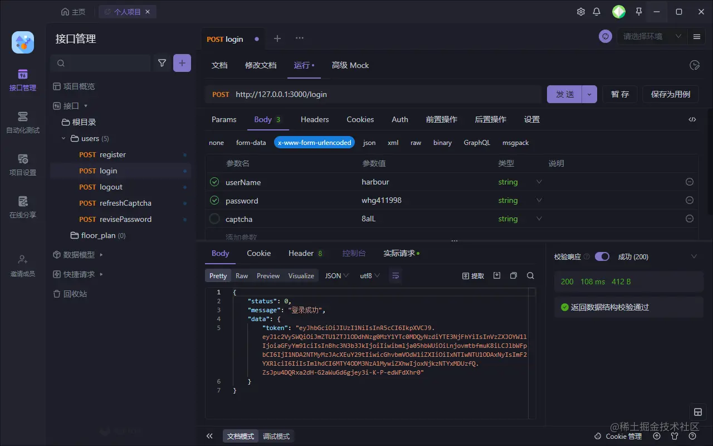Select the none body type
The image size is (713, 446).
216,143
